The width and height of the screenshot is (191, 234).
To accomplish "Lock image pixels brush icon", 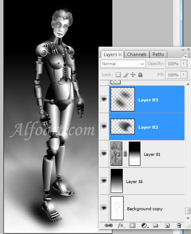I will tap(126, 75).
